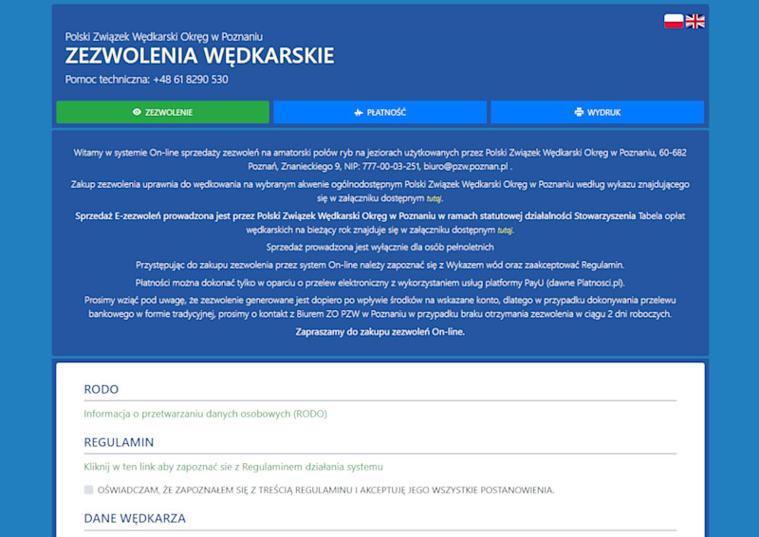The image size is (759, 537).
Task: Click the DANE WĘDKARZA section heading
Action: click(x=135, y=518)
